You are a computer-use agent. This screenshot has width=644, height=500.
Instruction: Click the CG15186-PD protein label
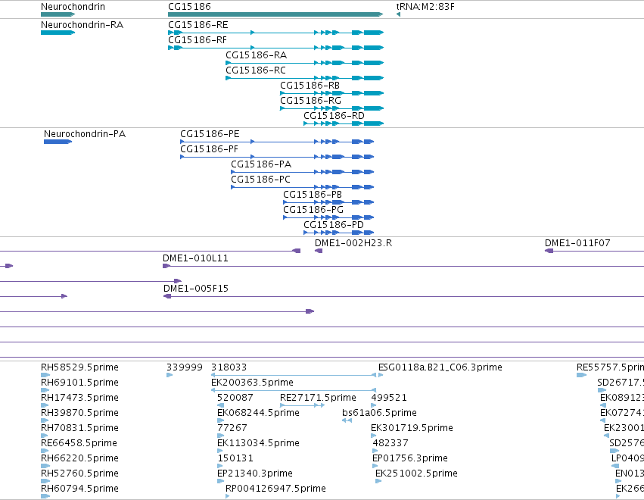334,225
